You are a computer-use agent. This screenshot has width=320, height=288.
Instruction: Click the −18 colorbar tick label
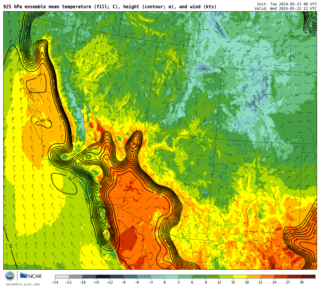[82, 282]
